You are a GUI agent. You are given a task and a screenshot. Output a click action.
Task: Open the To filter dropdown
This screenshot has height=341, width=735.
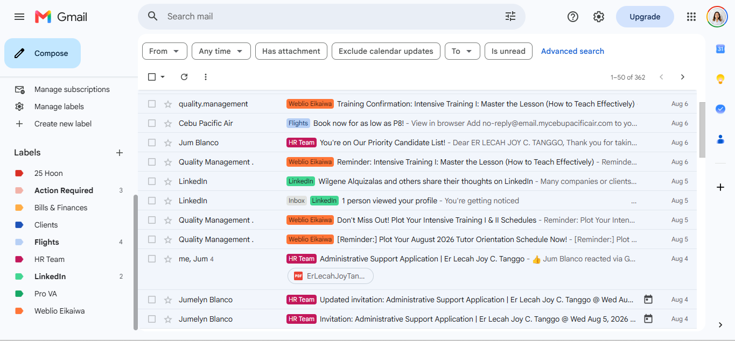[x=462, y=51]
